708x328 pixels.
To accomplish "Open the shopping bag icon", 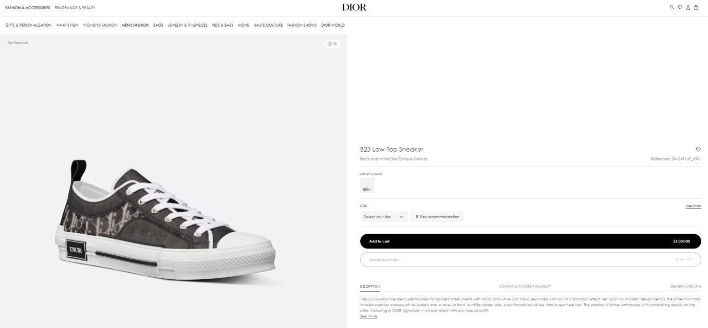I will [696, 8].
